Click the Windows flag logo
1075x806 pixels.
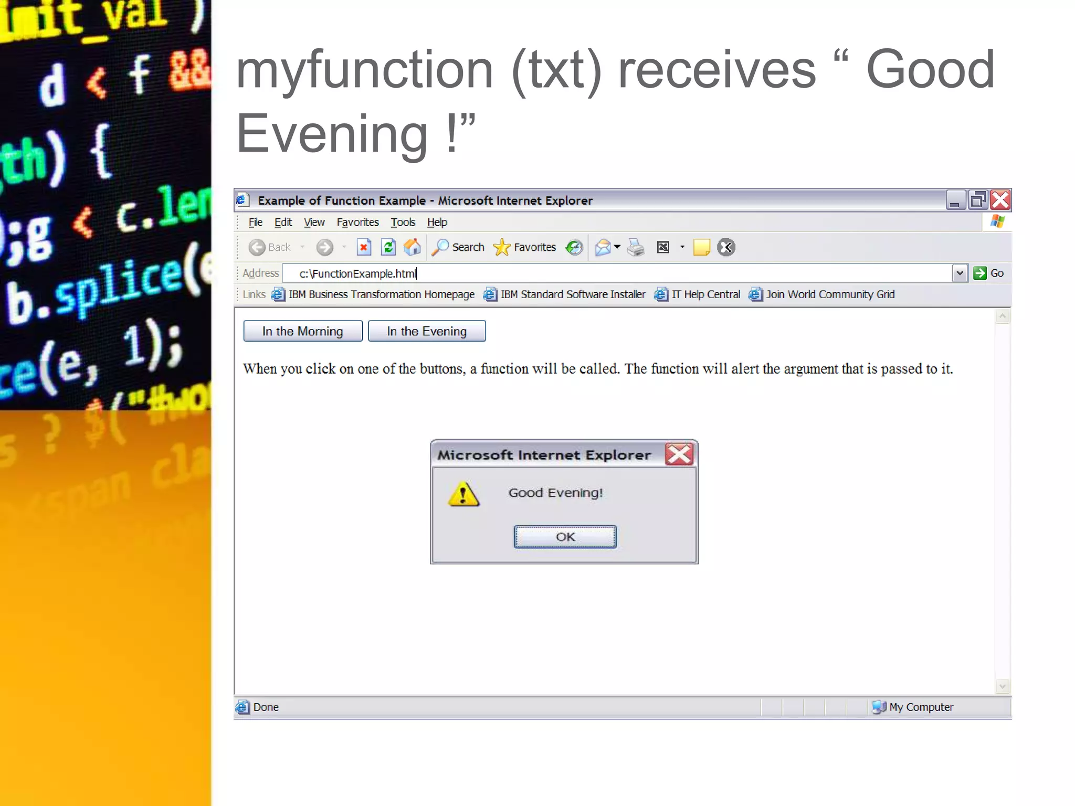997,222
